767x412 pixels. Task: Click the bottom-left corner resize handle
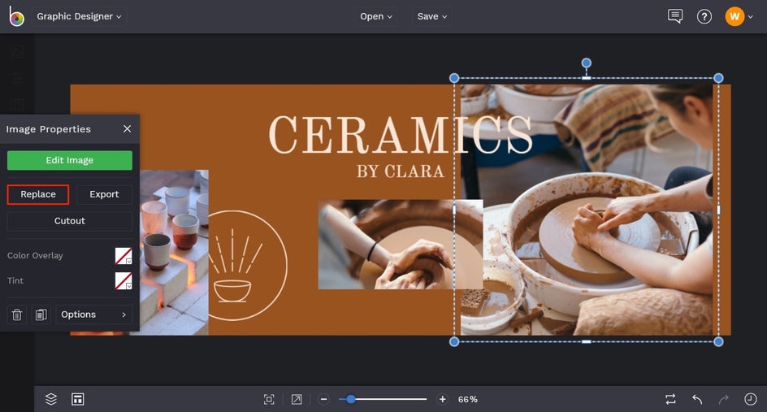[454, 341]
